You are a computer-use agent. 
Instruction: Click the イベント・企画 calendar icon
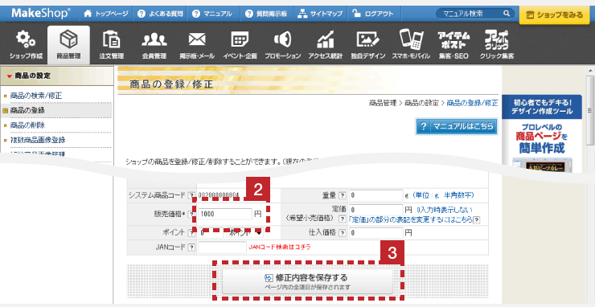click(240, 40)
